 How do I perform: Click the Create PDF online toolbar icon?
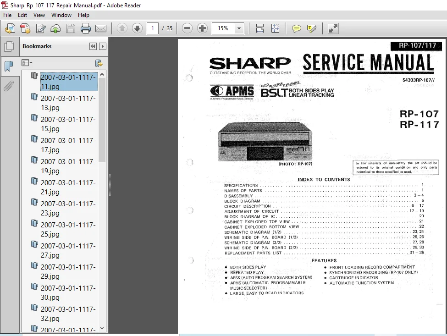point(10,28)
